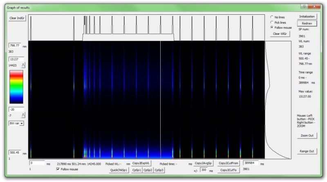This screenshot has width=327, height=182.
Task: Click the help question mark in the title bar
Action: coord(304,6)
